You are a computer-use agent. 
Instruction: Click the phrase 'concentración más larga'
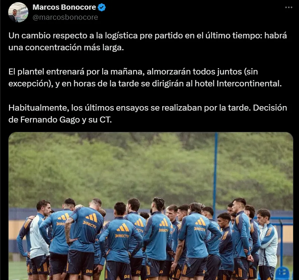[74, 48]
